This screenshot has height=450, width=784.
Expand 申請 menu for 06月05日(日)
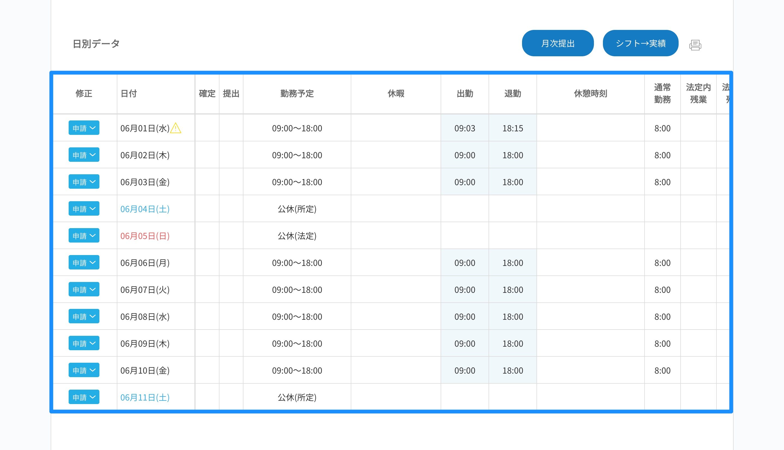pos(84,235)
